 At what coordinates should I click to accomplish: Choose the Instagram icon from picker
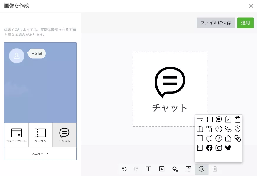[x=219, y=148]
